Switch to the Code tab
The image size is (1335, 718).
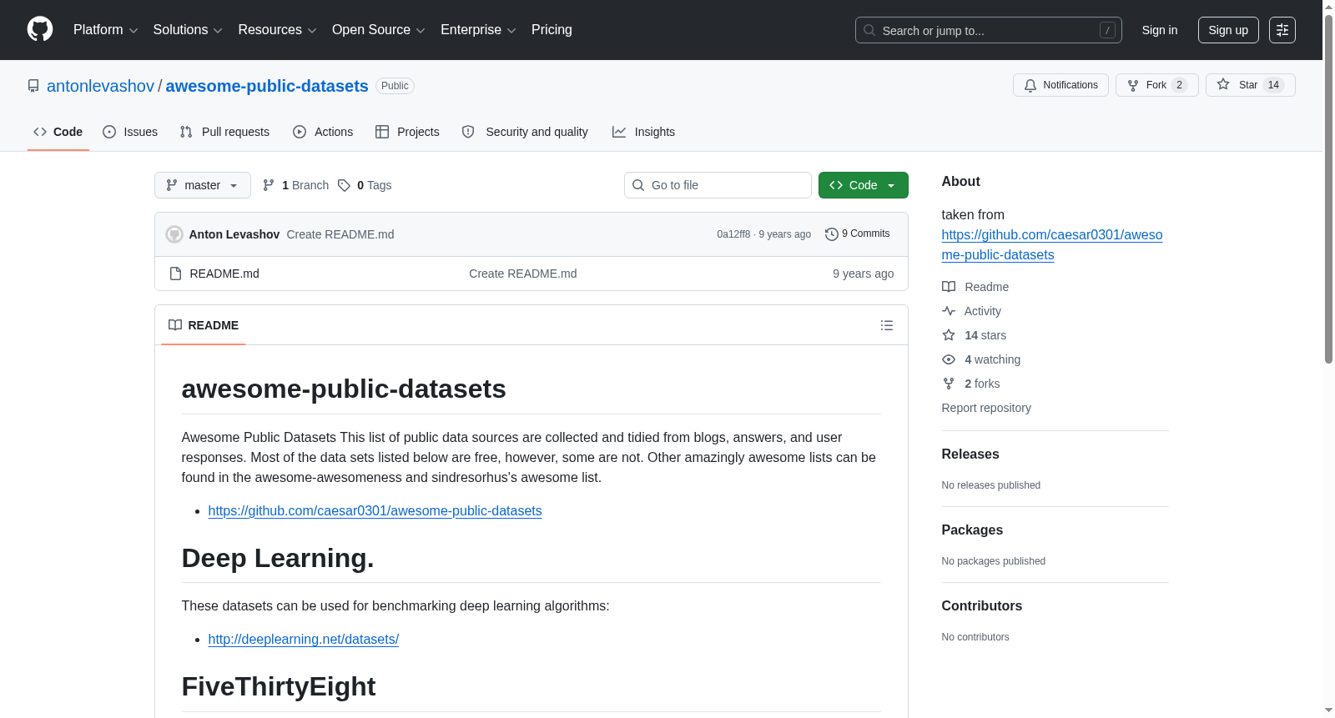click(x=58, y=132)
